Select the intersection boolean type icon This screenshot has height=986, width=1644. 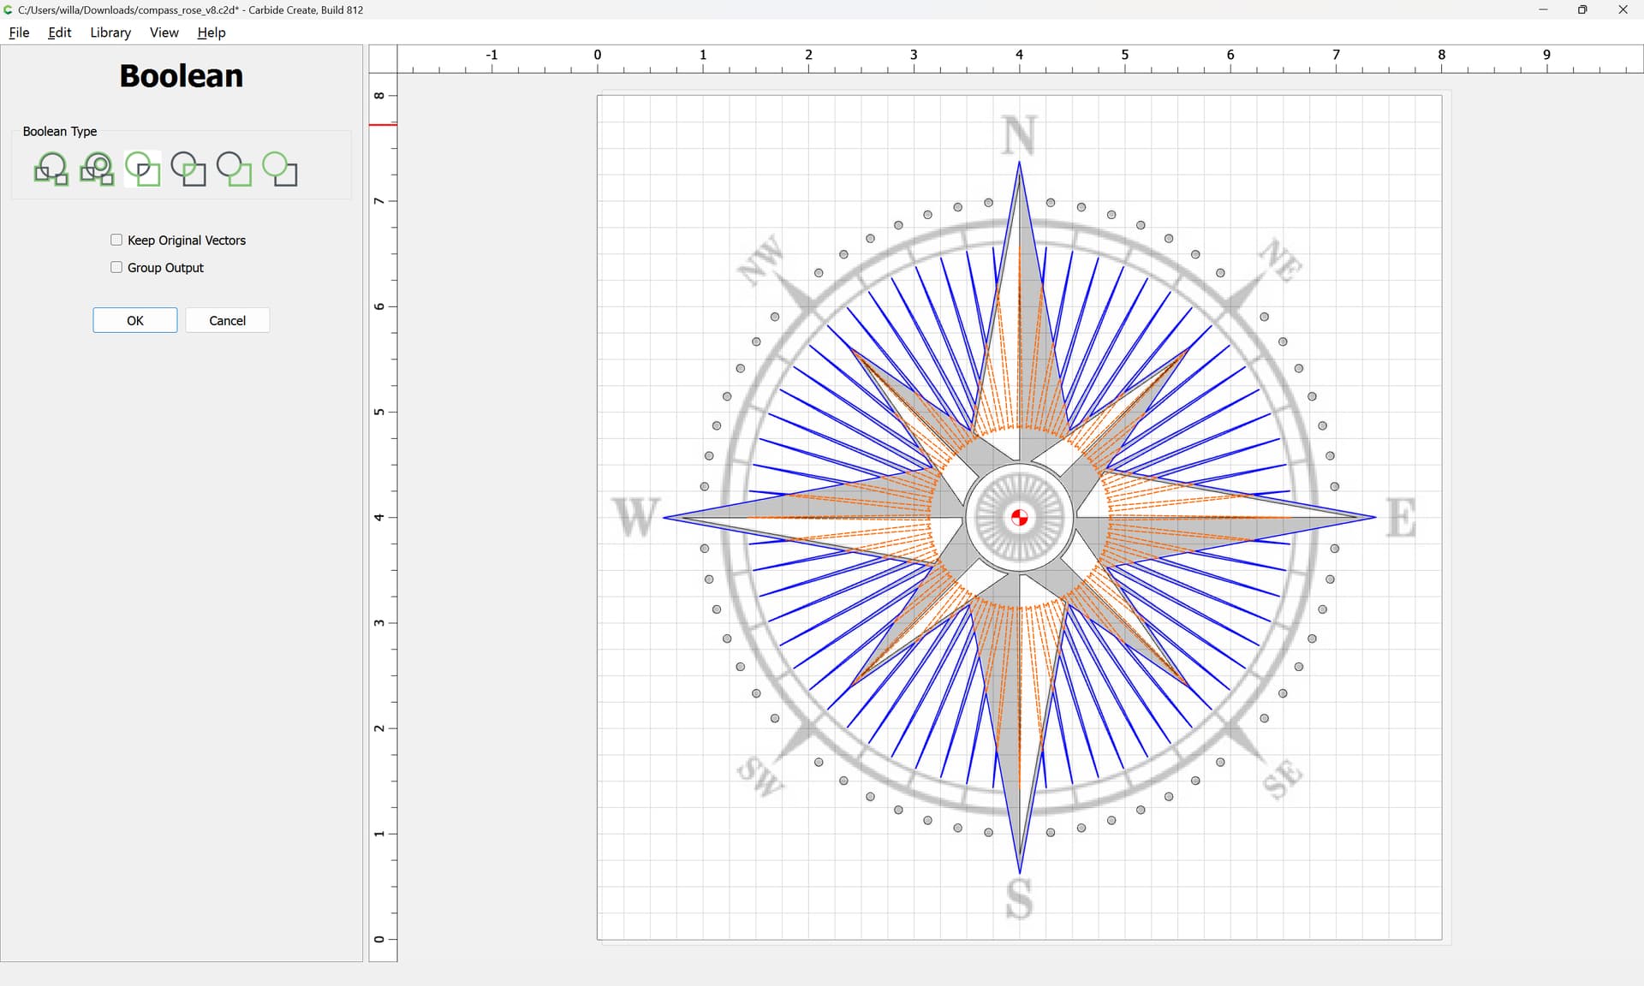188,169
